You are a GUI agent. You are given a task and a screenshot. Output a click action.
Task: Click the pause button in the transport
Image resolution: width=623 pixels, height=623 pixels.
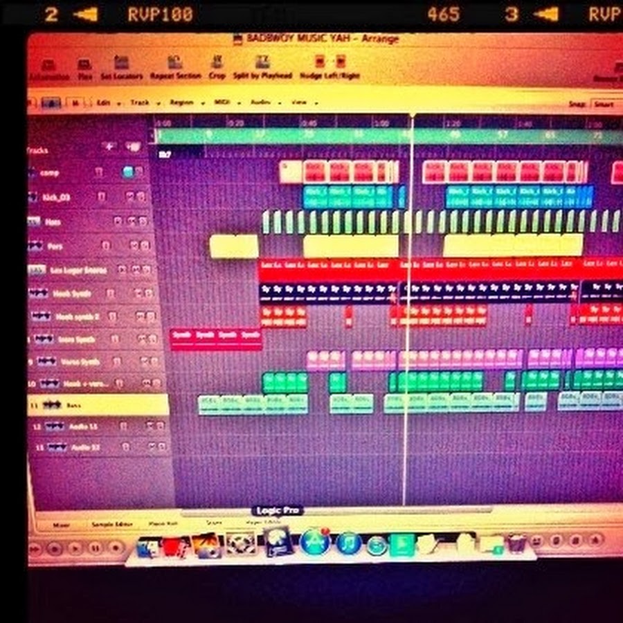pyautogui.click(x=96, y=548)
